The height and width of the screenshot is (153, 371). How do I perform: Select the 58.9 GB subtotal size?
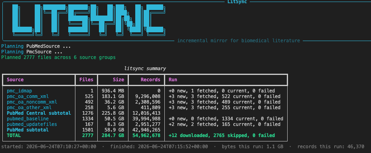114,130
